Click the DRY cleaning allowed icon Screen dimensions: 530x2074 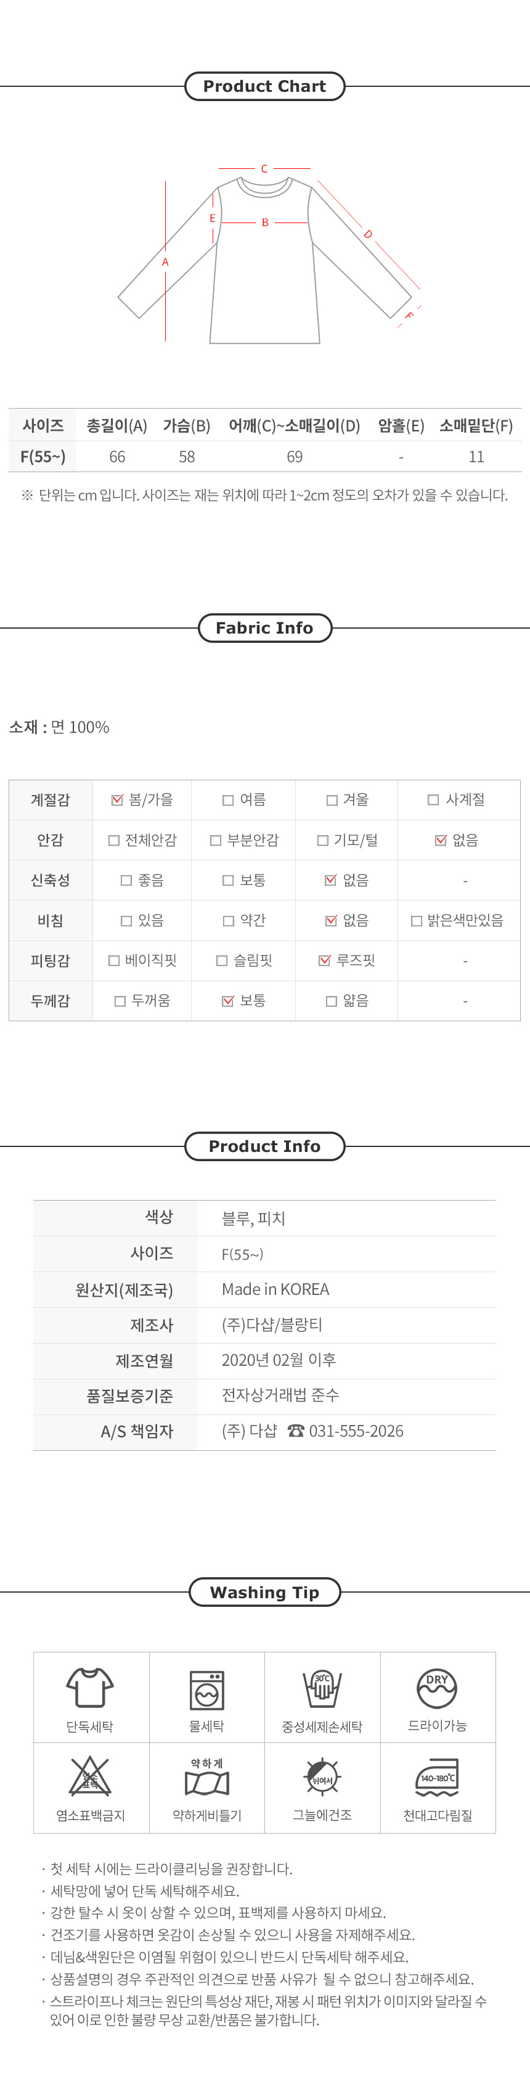436,1688
